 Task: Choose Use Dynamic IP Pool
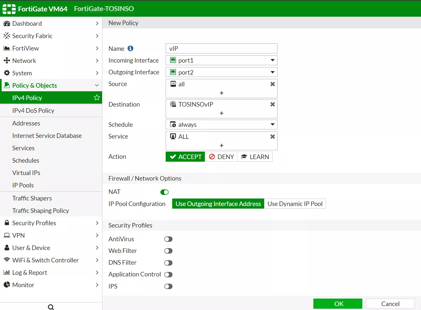click(x=295, y=204)
